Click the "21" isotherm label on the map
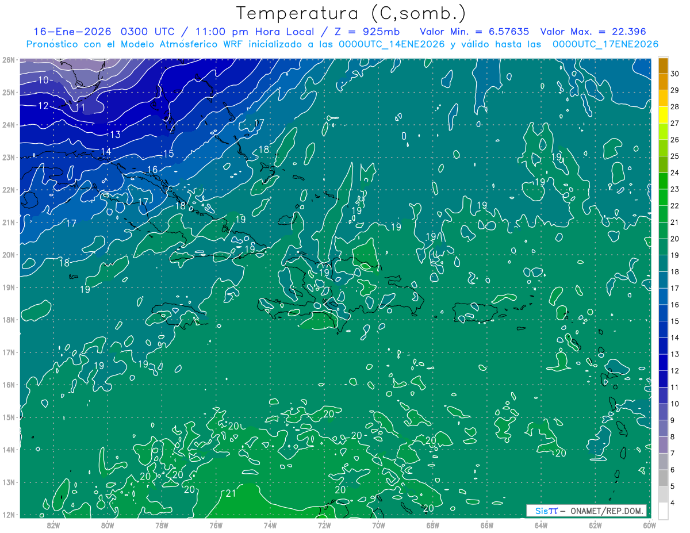The image size is (690, 533). pyautogui.click(x=231, y=493)
